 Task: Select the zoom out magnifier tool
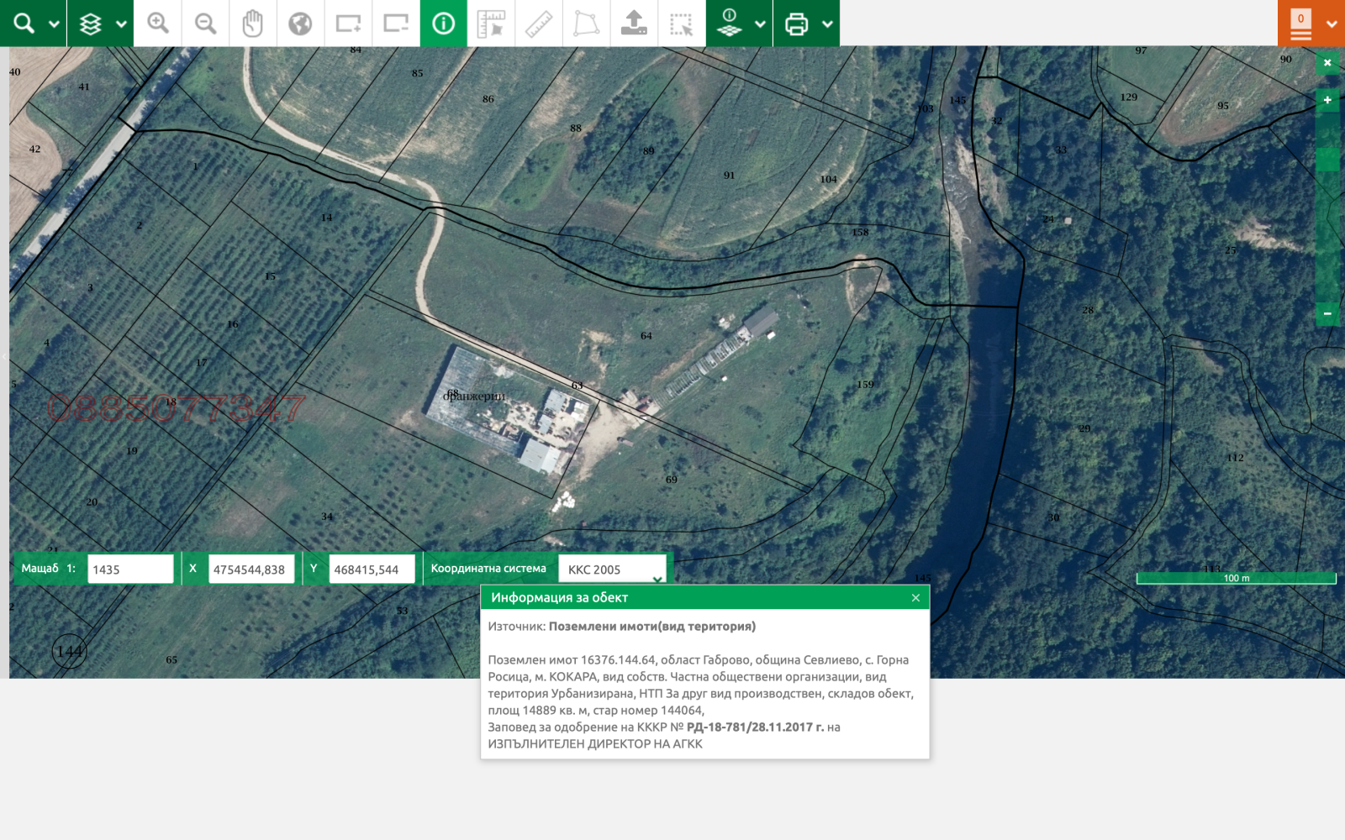click(205, 24)
